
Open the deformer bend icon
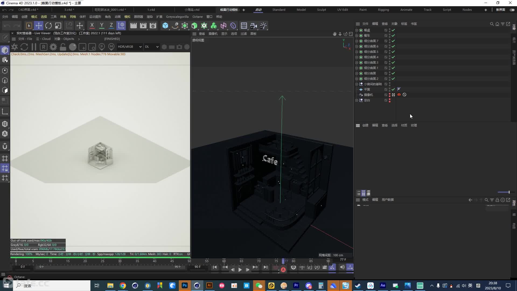[x=233, y=26]
